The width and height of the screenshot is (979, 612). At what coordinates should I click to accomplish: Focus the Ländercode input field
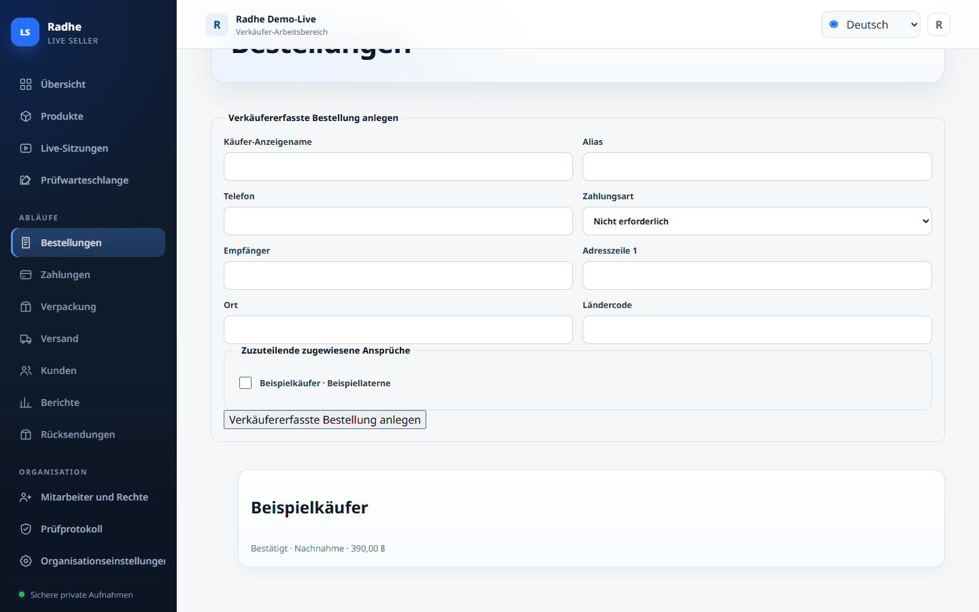tap(757, 330)
